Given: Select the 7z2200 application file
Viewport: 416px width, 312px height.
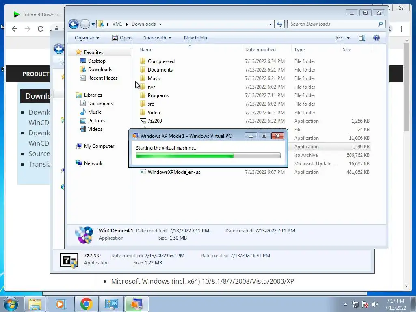Looking at the screenshot, I should [x=154, y=121].
